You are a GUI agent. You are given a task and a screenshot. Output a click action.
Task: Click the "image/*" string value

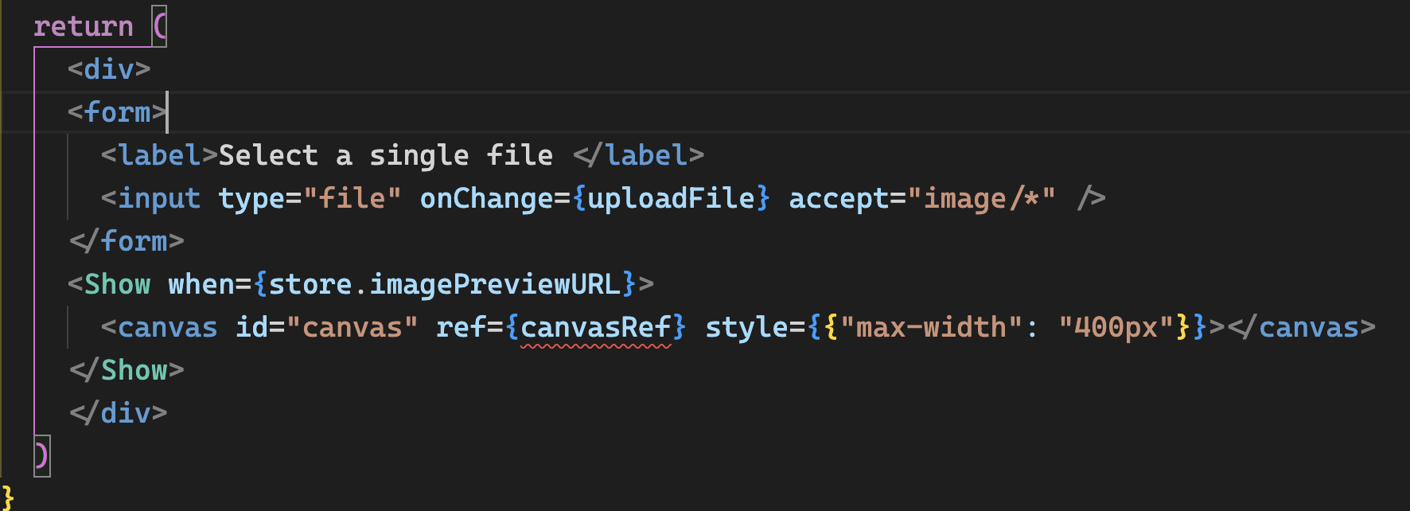point(981,198)
